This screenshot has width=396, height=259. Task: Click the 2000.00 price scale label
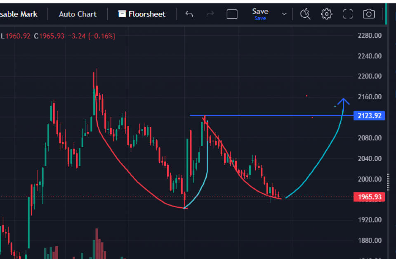tap(370, 179)
